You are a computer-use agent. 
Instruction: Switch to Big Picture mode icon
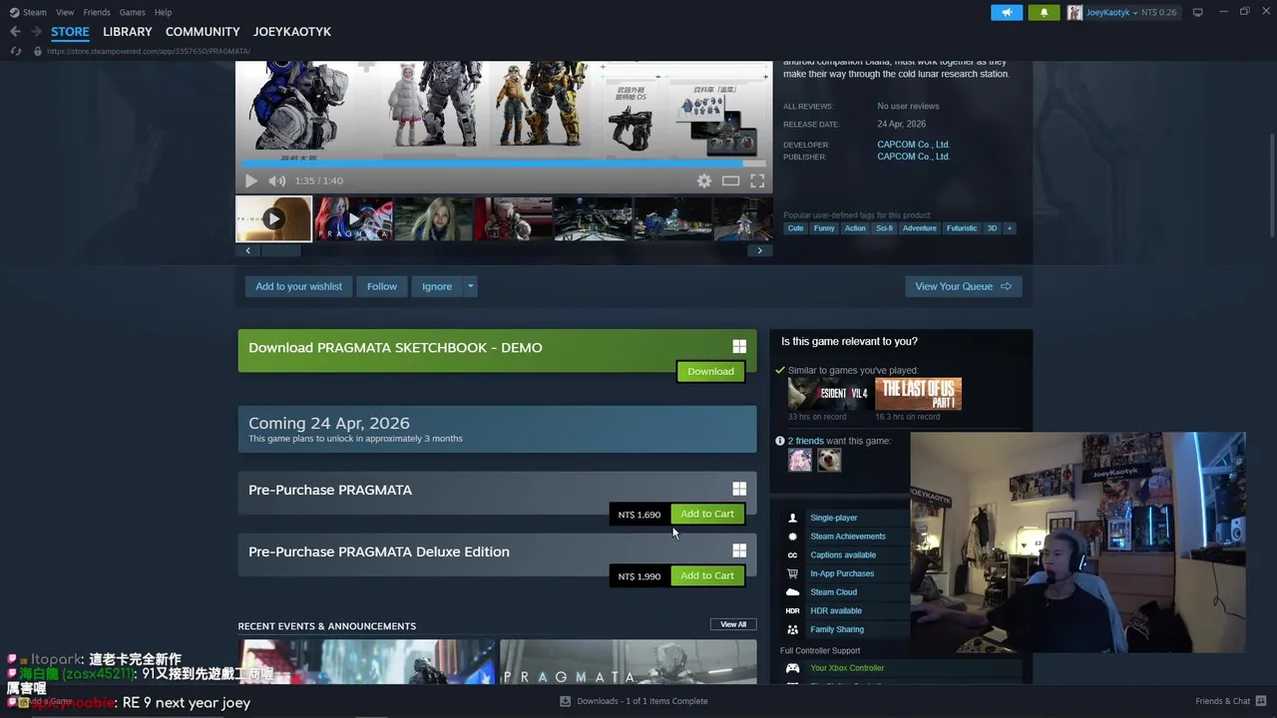pyautogui.click(x=1197, y=12)
